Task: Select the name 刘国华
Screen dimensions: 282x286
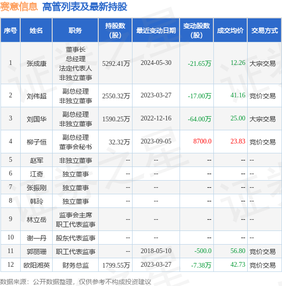Action: [x=37, y=119]
